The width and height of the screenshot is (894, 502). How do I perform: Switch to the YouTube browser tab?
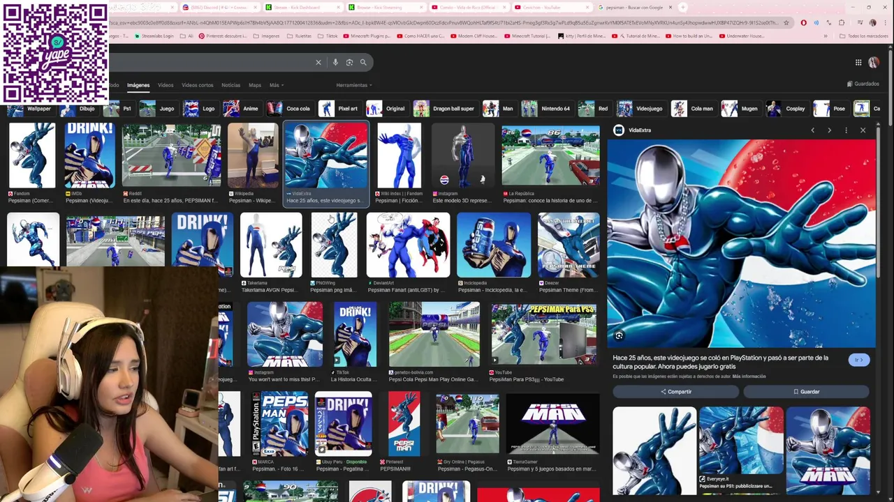[x=552, y=7]
